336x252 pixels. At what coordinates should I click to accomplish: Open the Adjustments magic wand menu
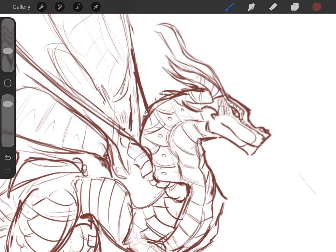(x=60, y=7)
